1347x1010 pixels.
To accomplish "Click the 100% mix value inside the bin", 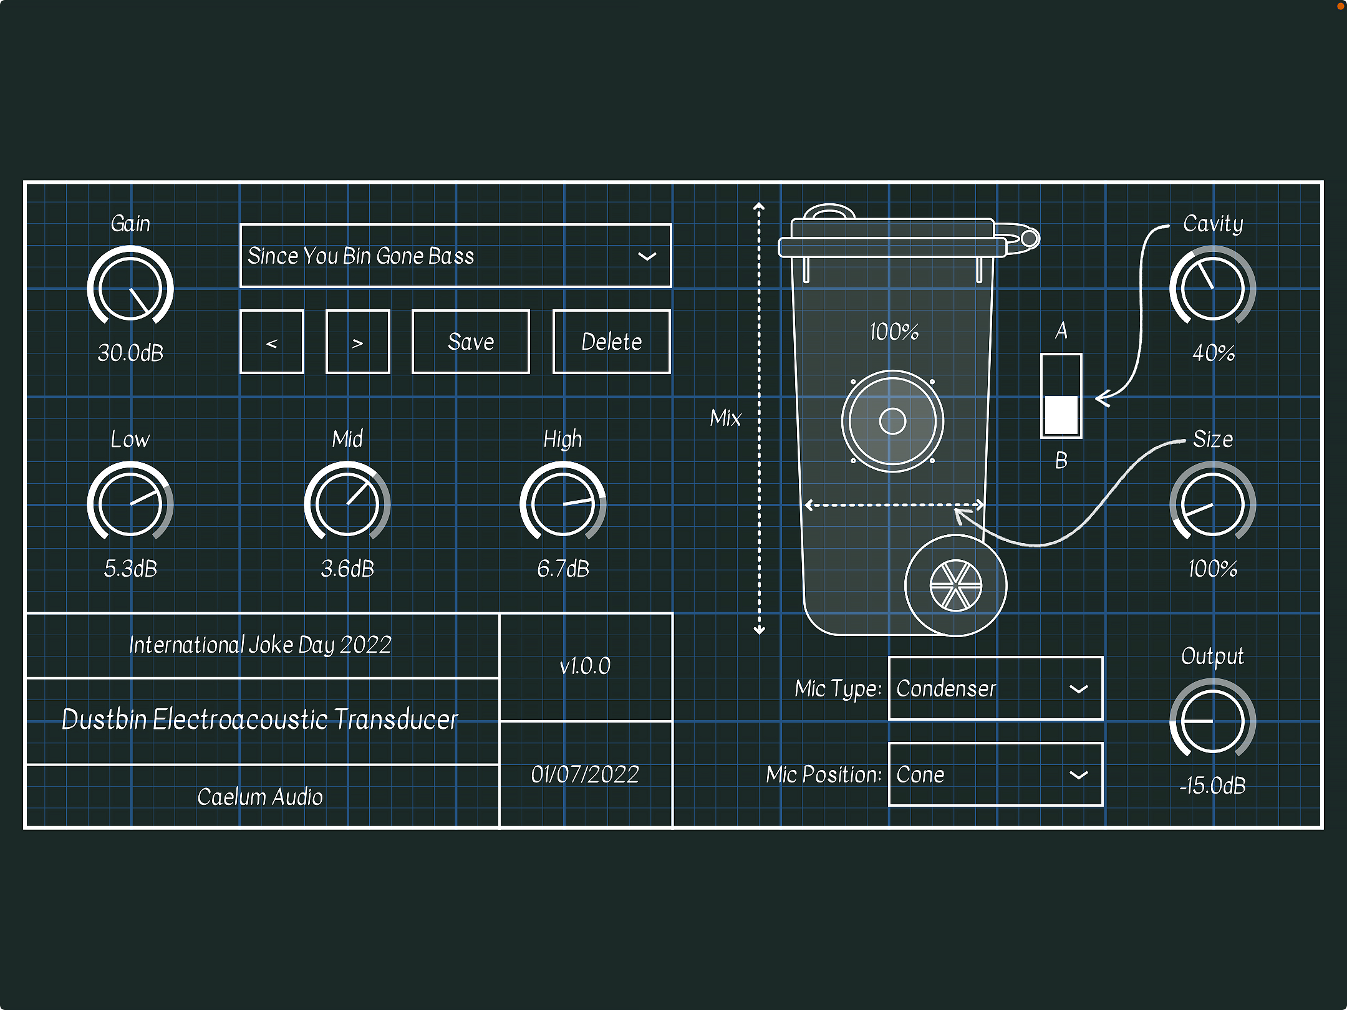I will [x=894, y=332].
